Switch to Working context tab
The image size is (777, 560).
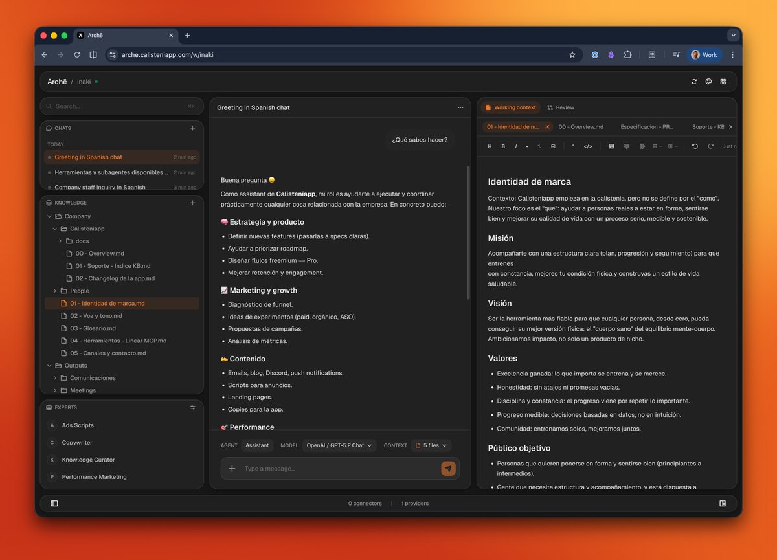(511, 107)
